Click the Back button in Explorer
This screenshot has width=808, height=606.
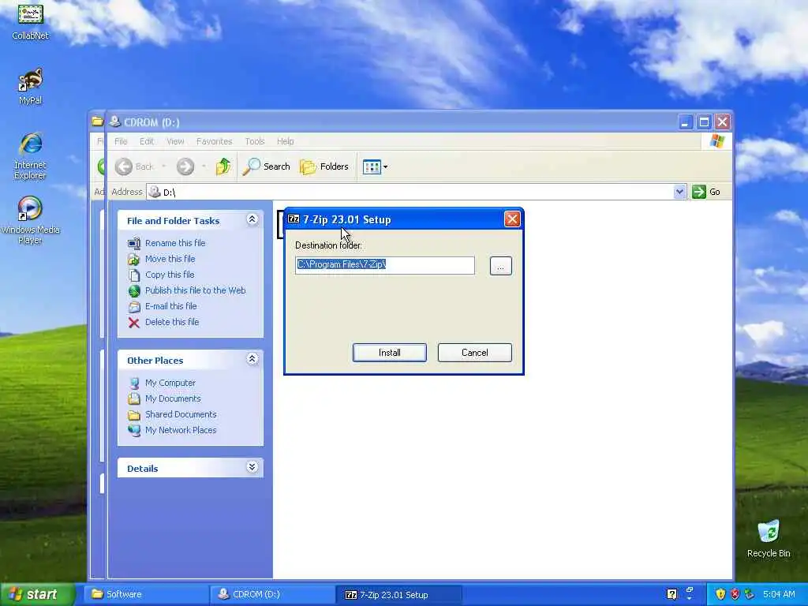pos(134,166)
